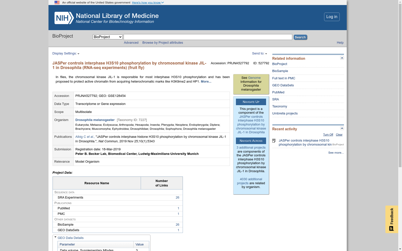Open Browse by Project attributes
The image size is (402, 251).
tap(163, 43)
